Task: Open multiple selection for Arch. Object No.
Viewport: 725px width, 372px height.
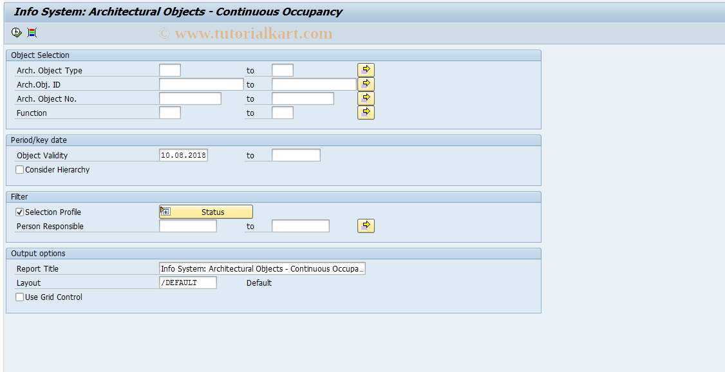Action: [366, 98]
